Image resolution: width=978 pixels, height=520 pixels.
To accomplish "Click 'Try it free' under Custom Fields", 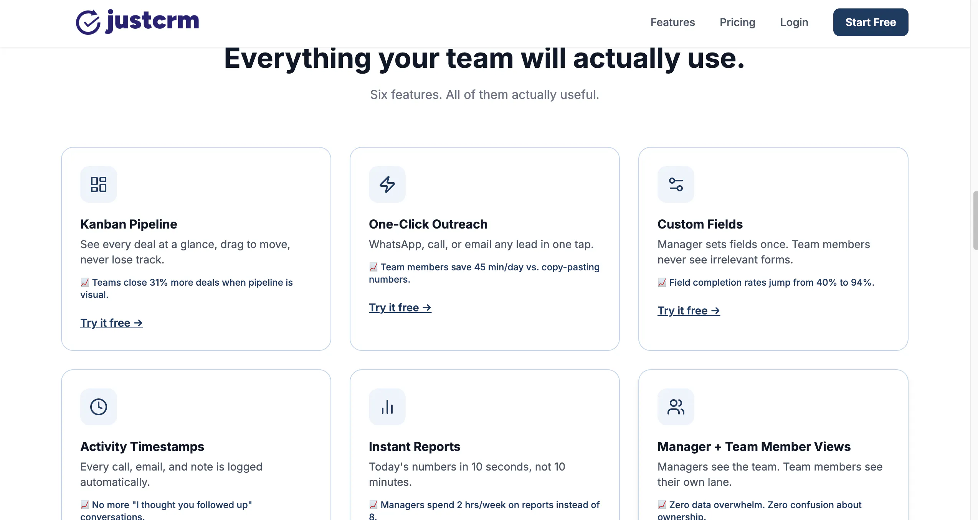I will pyautogui.click(x=689, y=311).
